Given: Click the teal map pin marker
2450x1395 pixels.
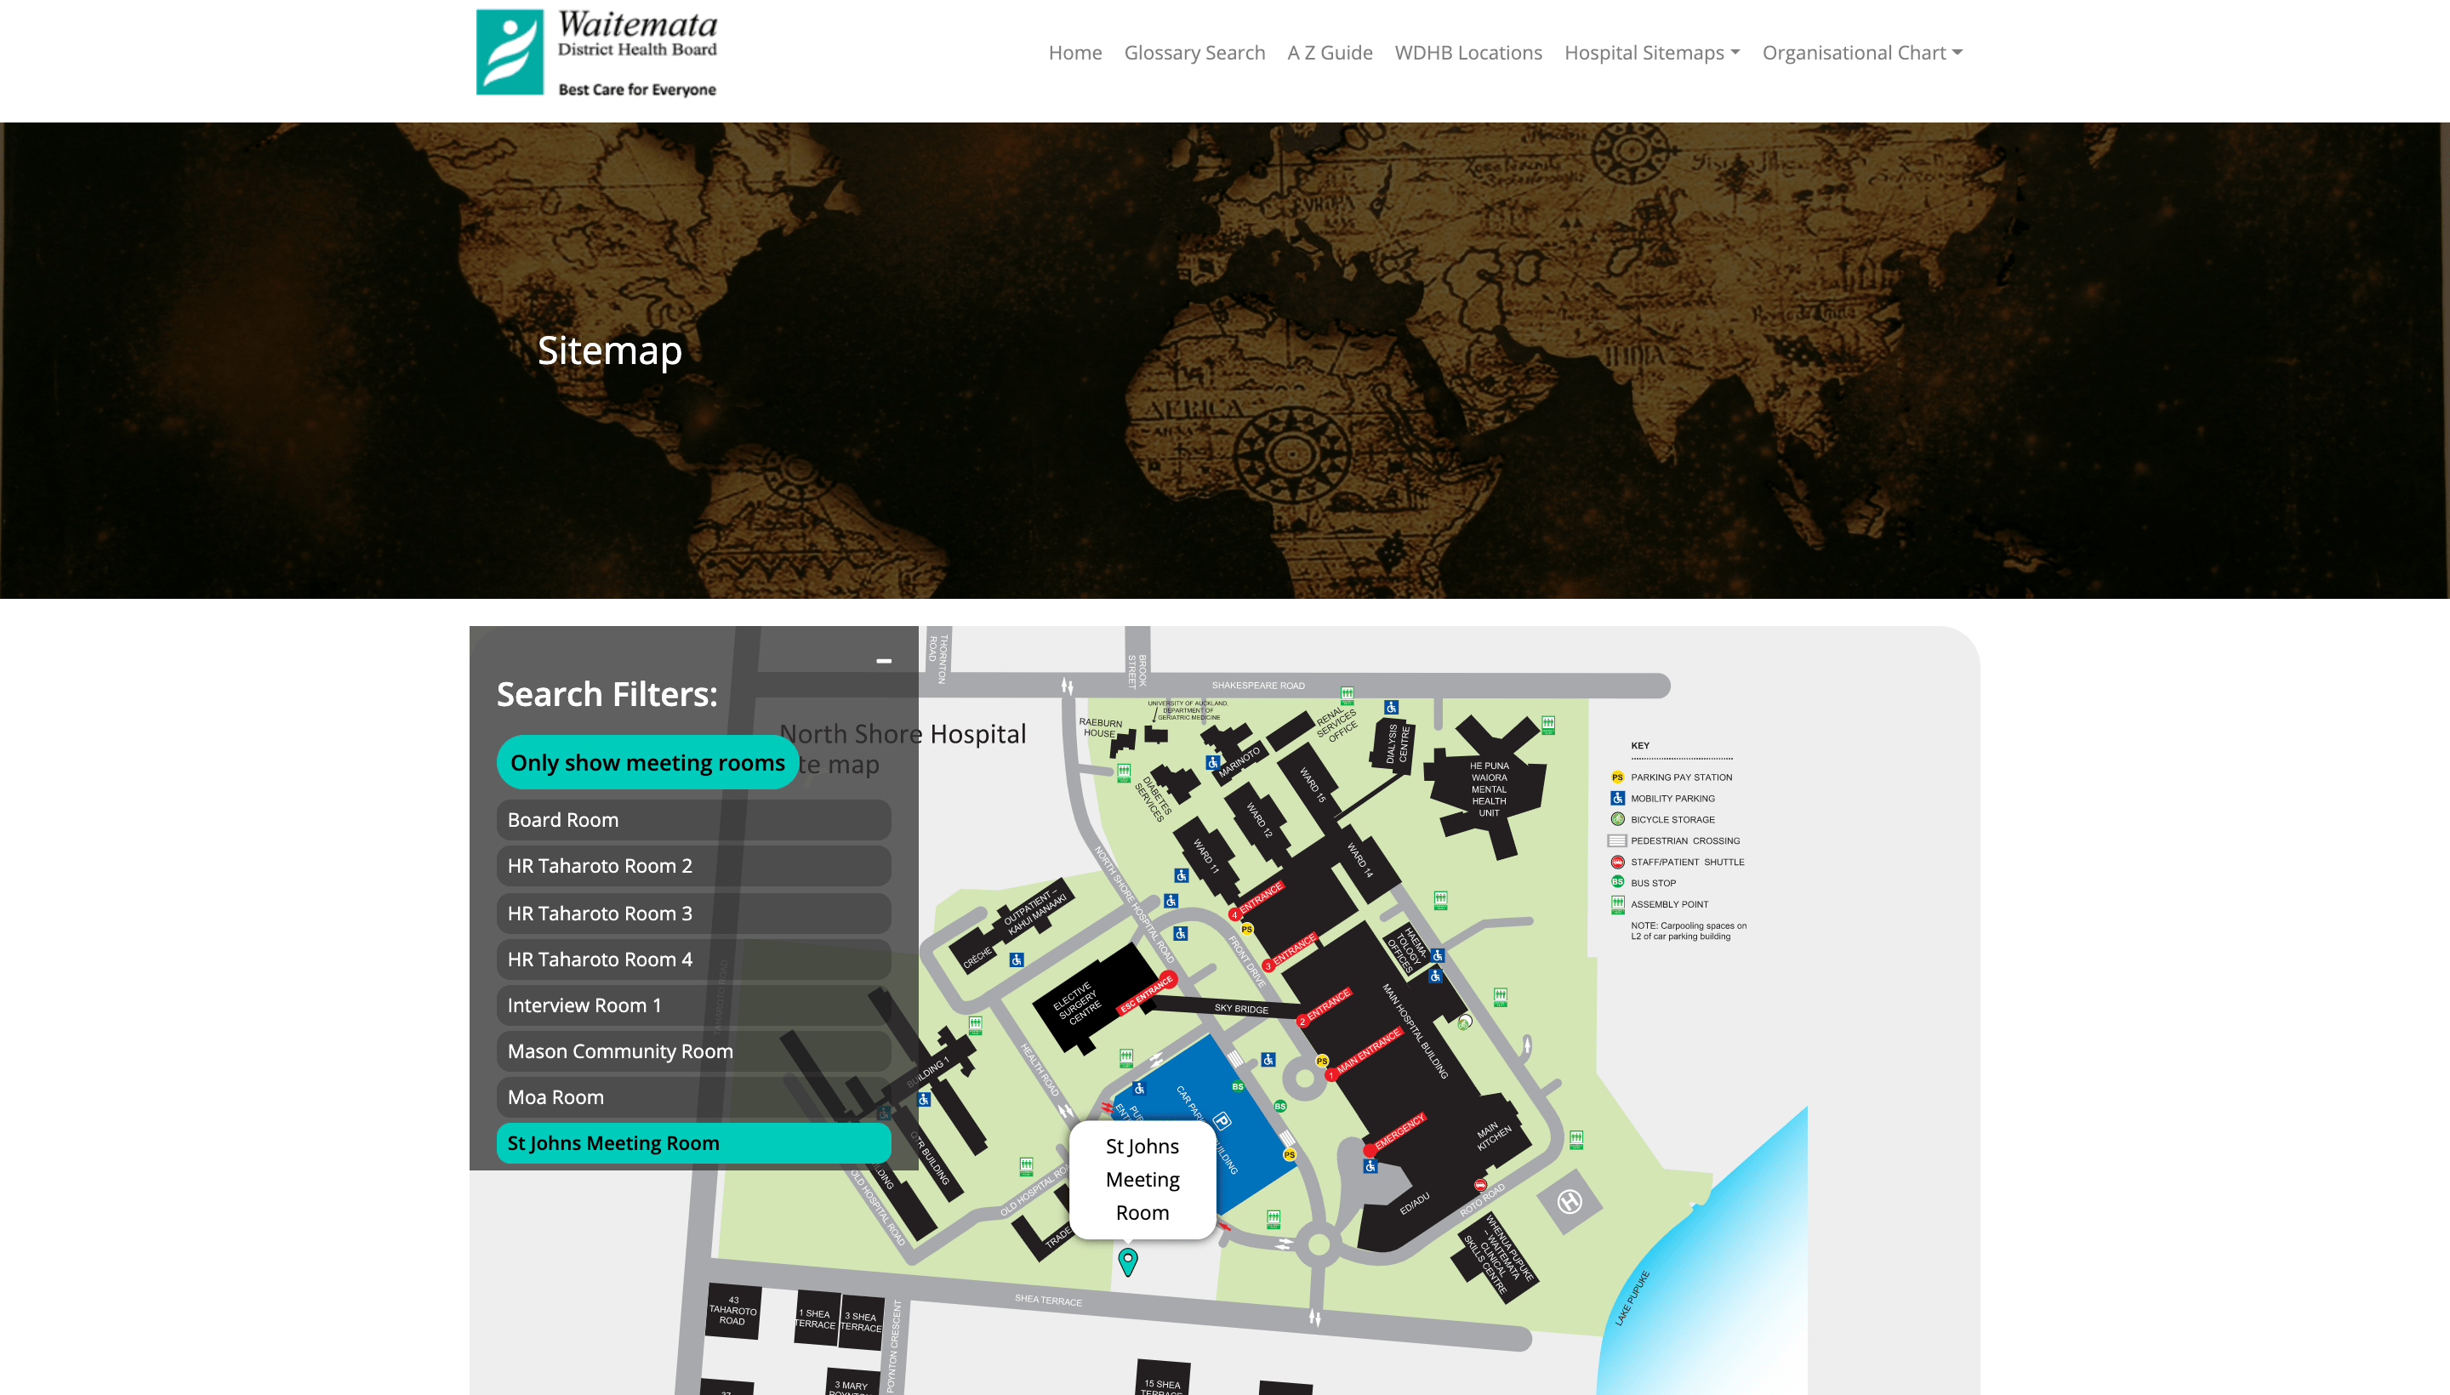Looking at the screenshot, I should pyautogui.click(x=1128, y=1261).
